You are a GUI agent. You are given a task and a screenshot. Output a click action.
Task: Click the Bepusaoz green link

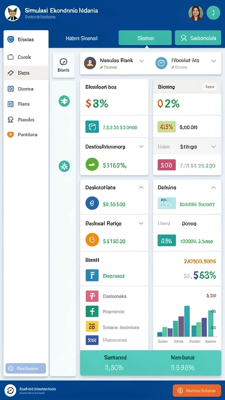114,276
